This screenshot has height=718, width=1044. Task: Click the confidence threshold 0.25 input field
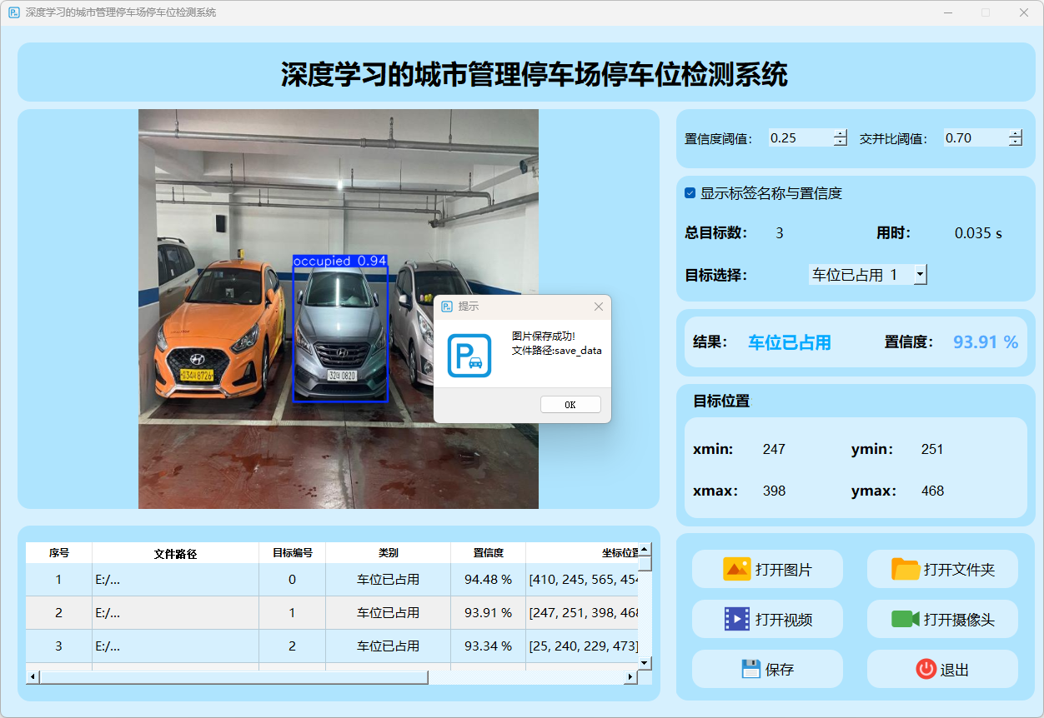799,138
